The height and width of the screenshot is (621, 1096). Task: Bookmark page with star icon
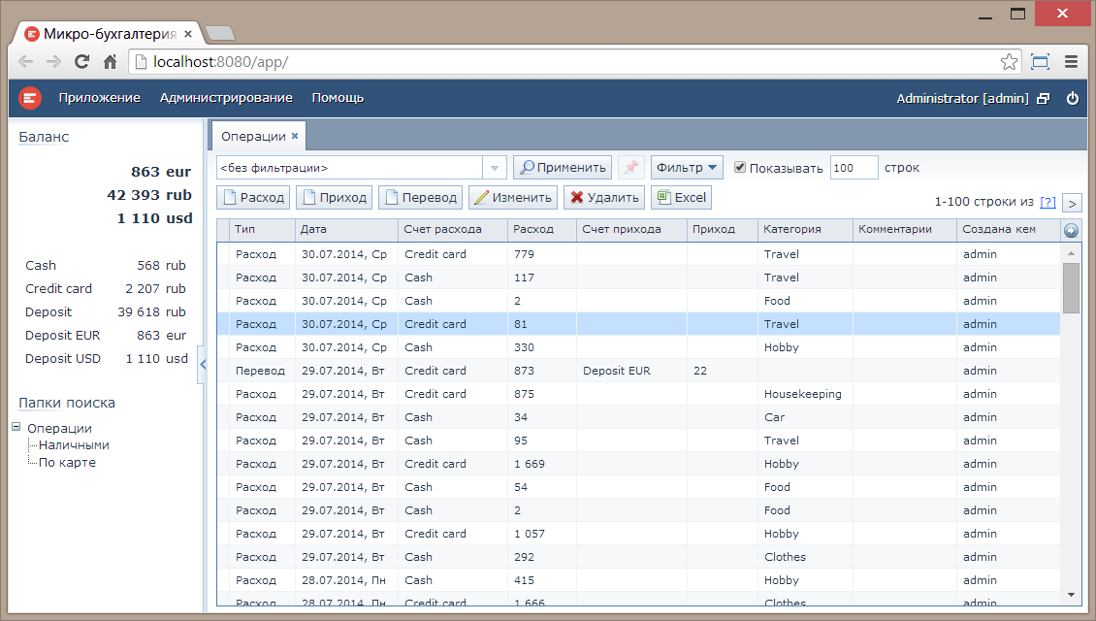[1009, 61]
